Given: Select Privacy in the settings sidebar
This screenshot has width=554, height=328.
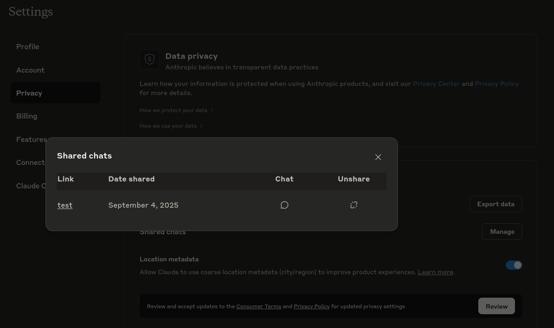Looking at the screenshot, I should click(x=29, y=93).
